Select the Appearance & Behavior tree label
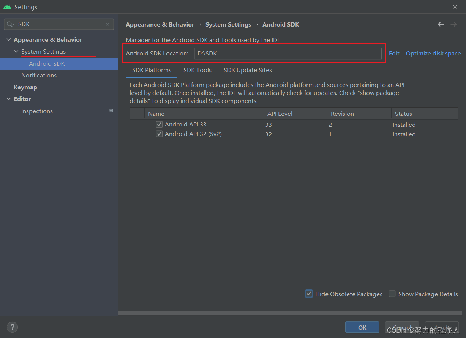 [x=48, y=40]
